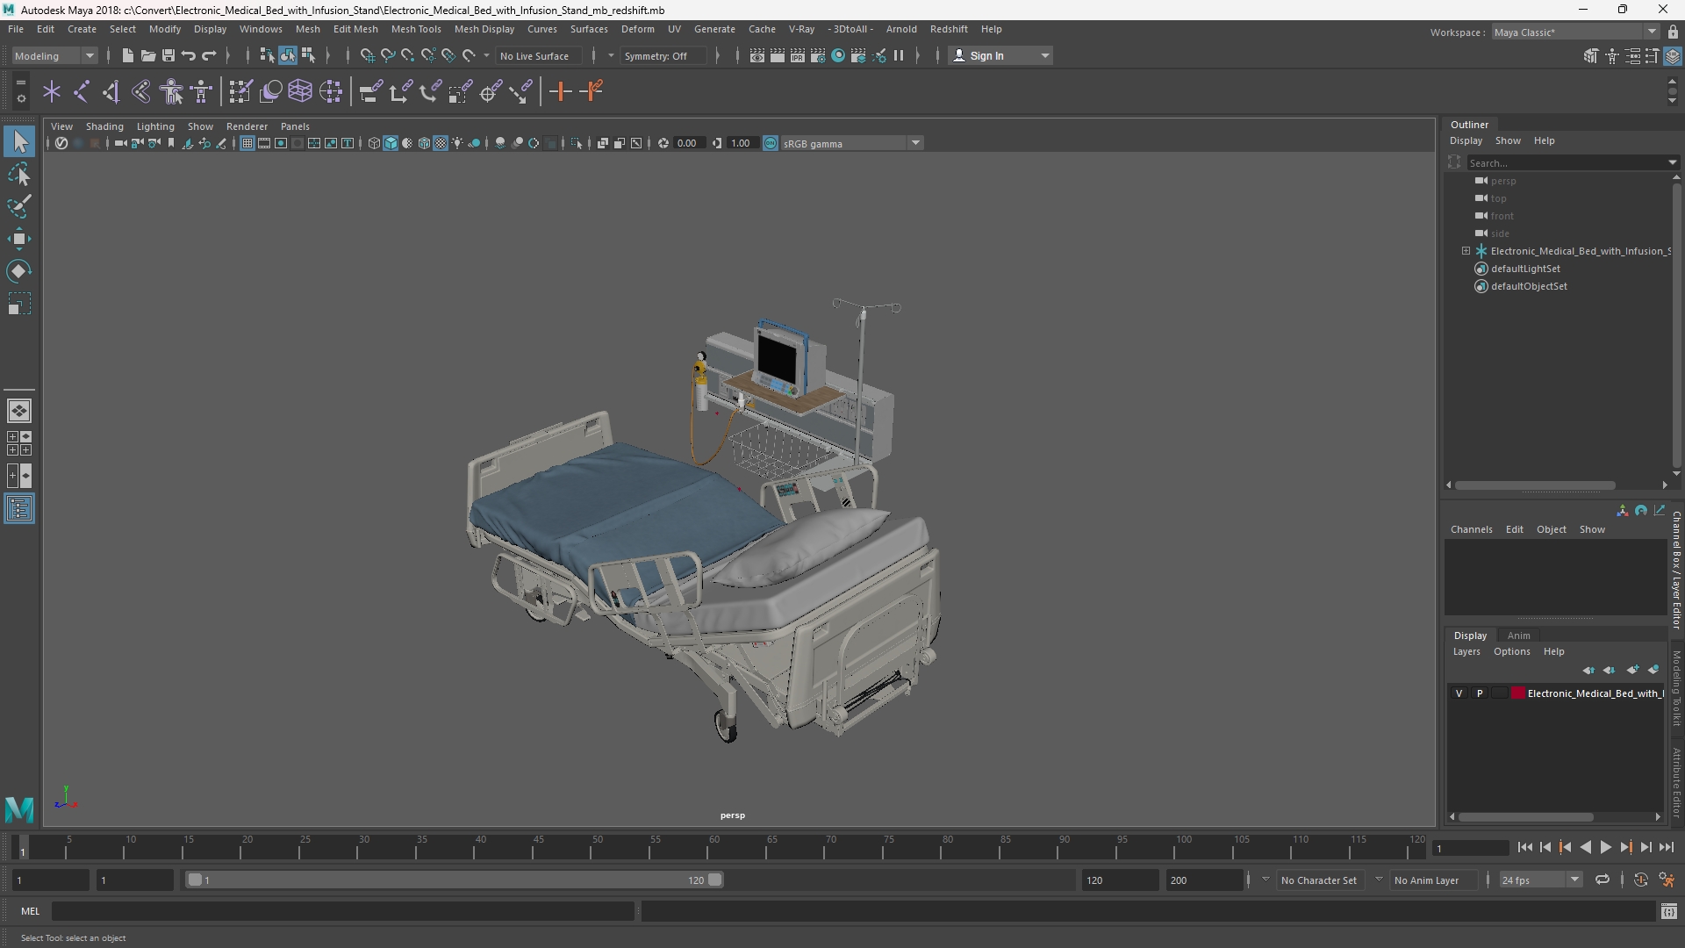Select the arrow Select tool in toolbox

(x=19, y=141)
